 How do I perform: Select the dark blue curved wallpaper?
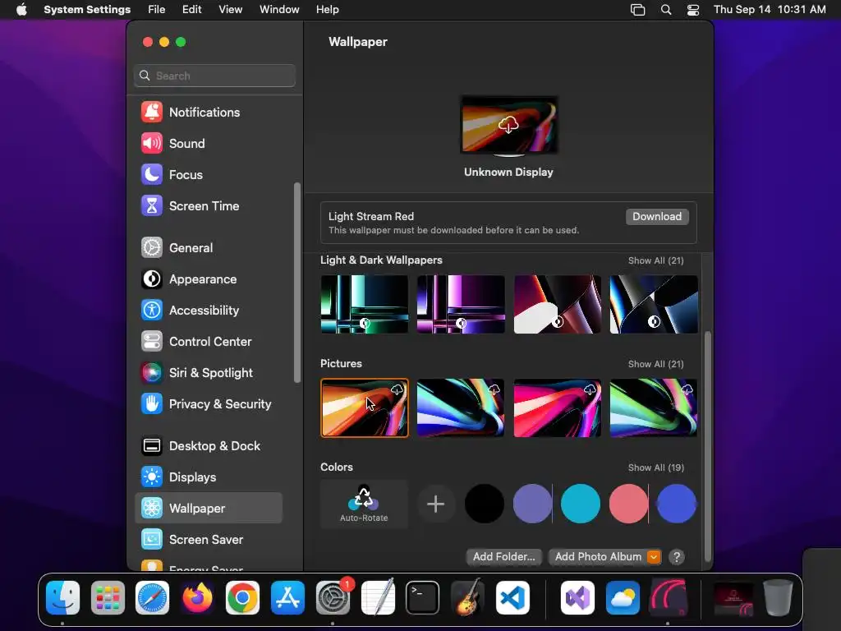point(654,304)
